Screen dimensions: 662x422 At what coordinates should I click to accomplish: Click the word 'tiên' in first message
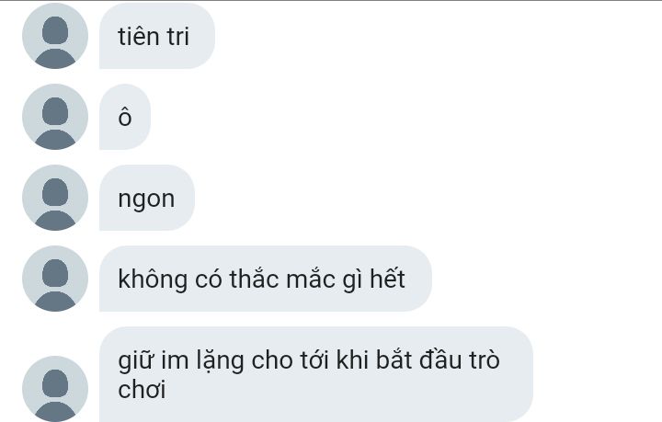(x=139, y=36)
